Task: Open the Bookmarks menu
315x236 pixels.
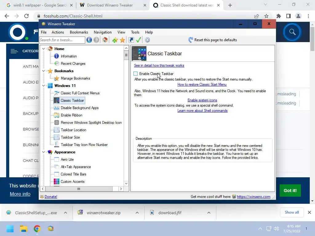Action: (79, 32)
